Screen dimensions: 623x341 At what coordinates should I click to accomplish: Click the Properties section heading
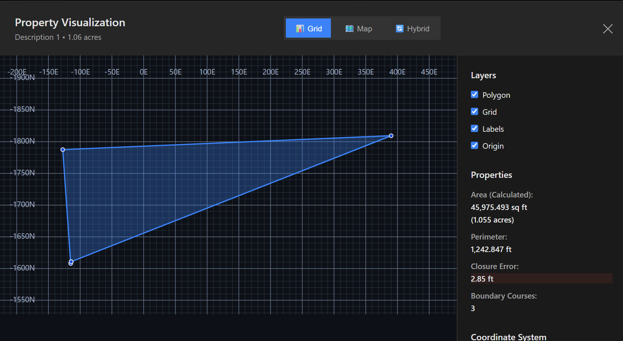(491, 175)
